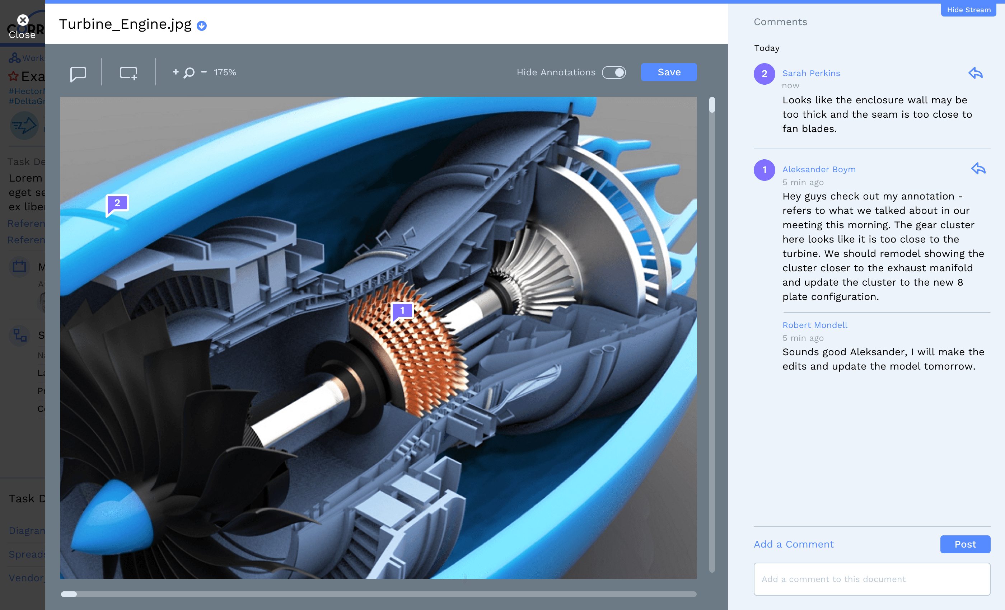This screenshot has width=1005, height=610.
Task: Click annotation marker 2 on the image
Action: 117,203
